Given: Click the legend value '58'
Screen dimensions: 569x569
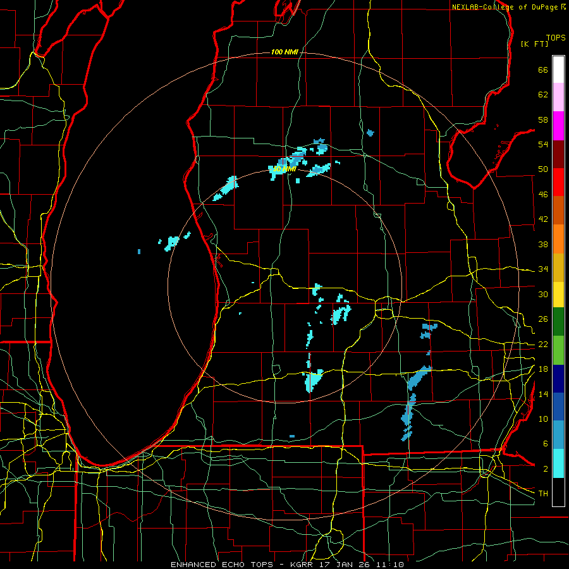Looking at the screenshot, I should 543,120.
